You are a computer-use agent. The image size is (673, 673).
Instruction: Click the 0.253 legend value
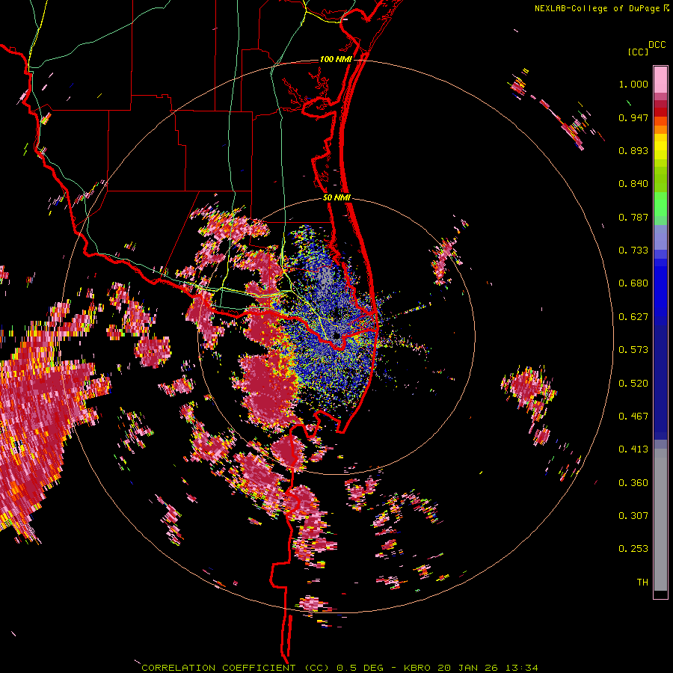(x=633, y=549)
